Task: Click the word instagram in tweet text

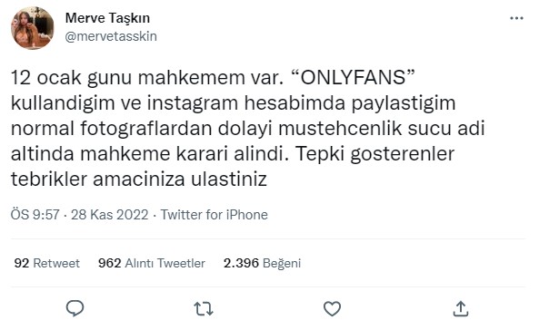Action: pos(193,103)
